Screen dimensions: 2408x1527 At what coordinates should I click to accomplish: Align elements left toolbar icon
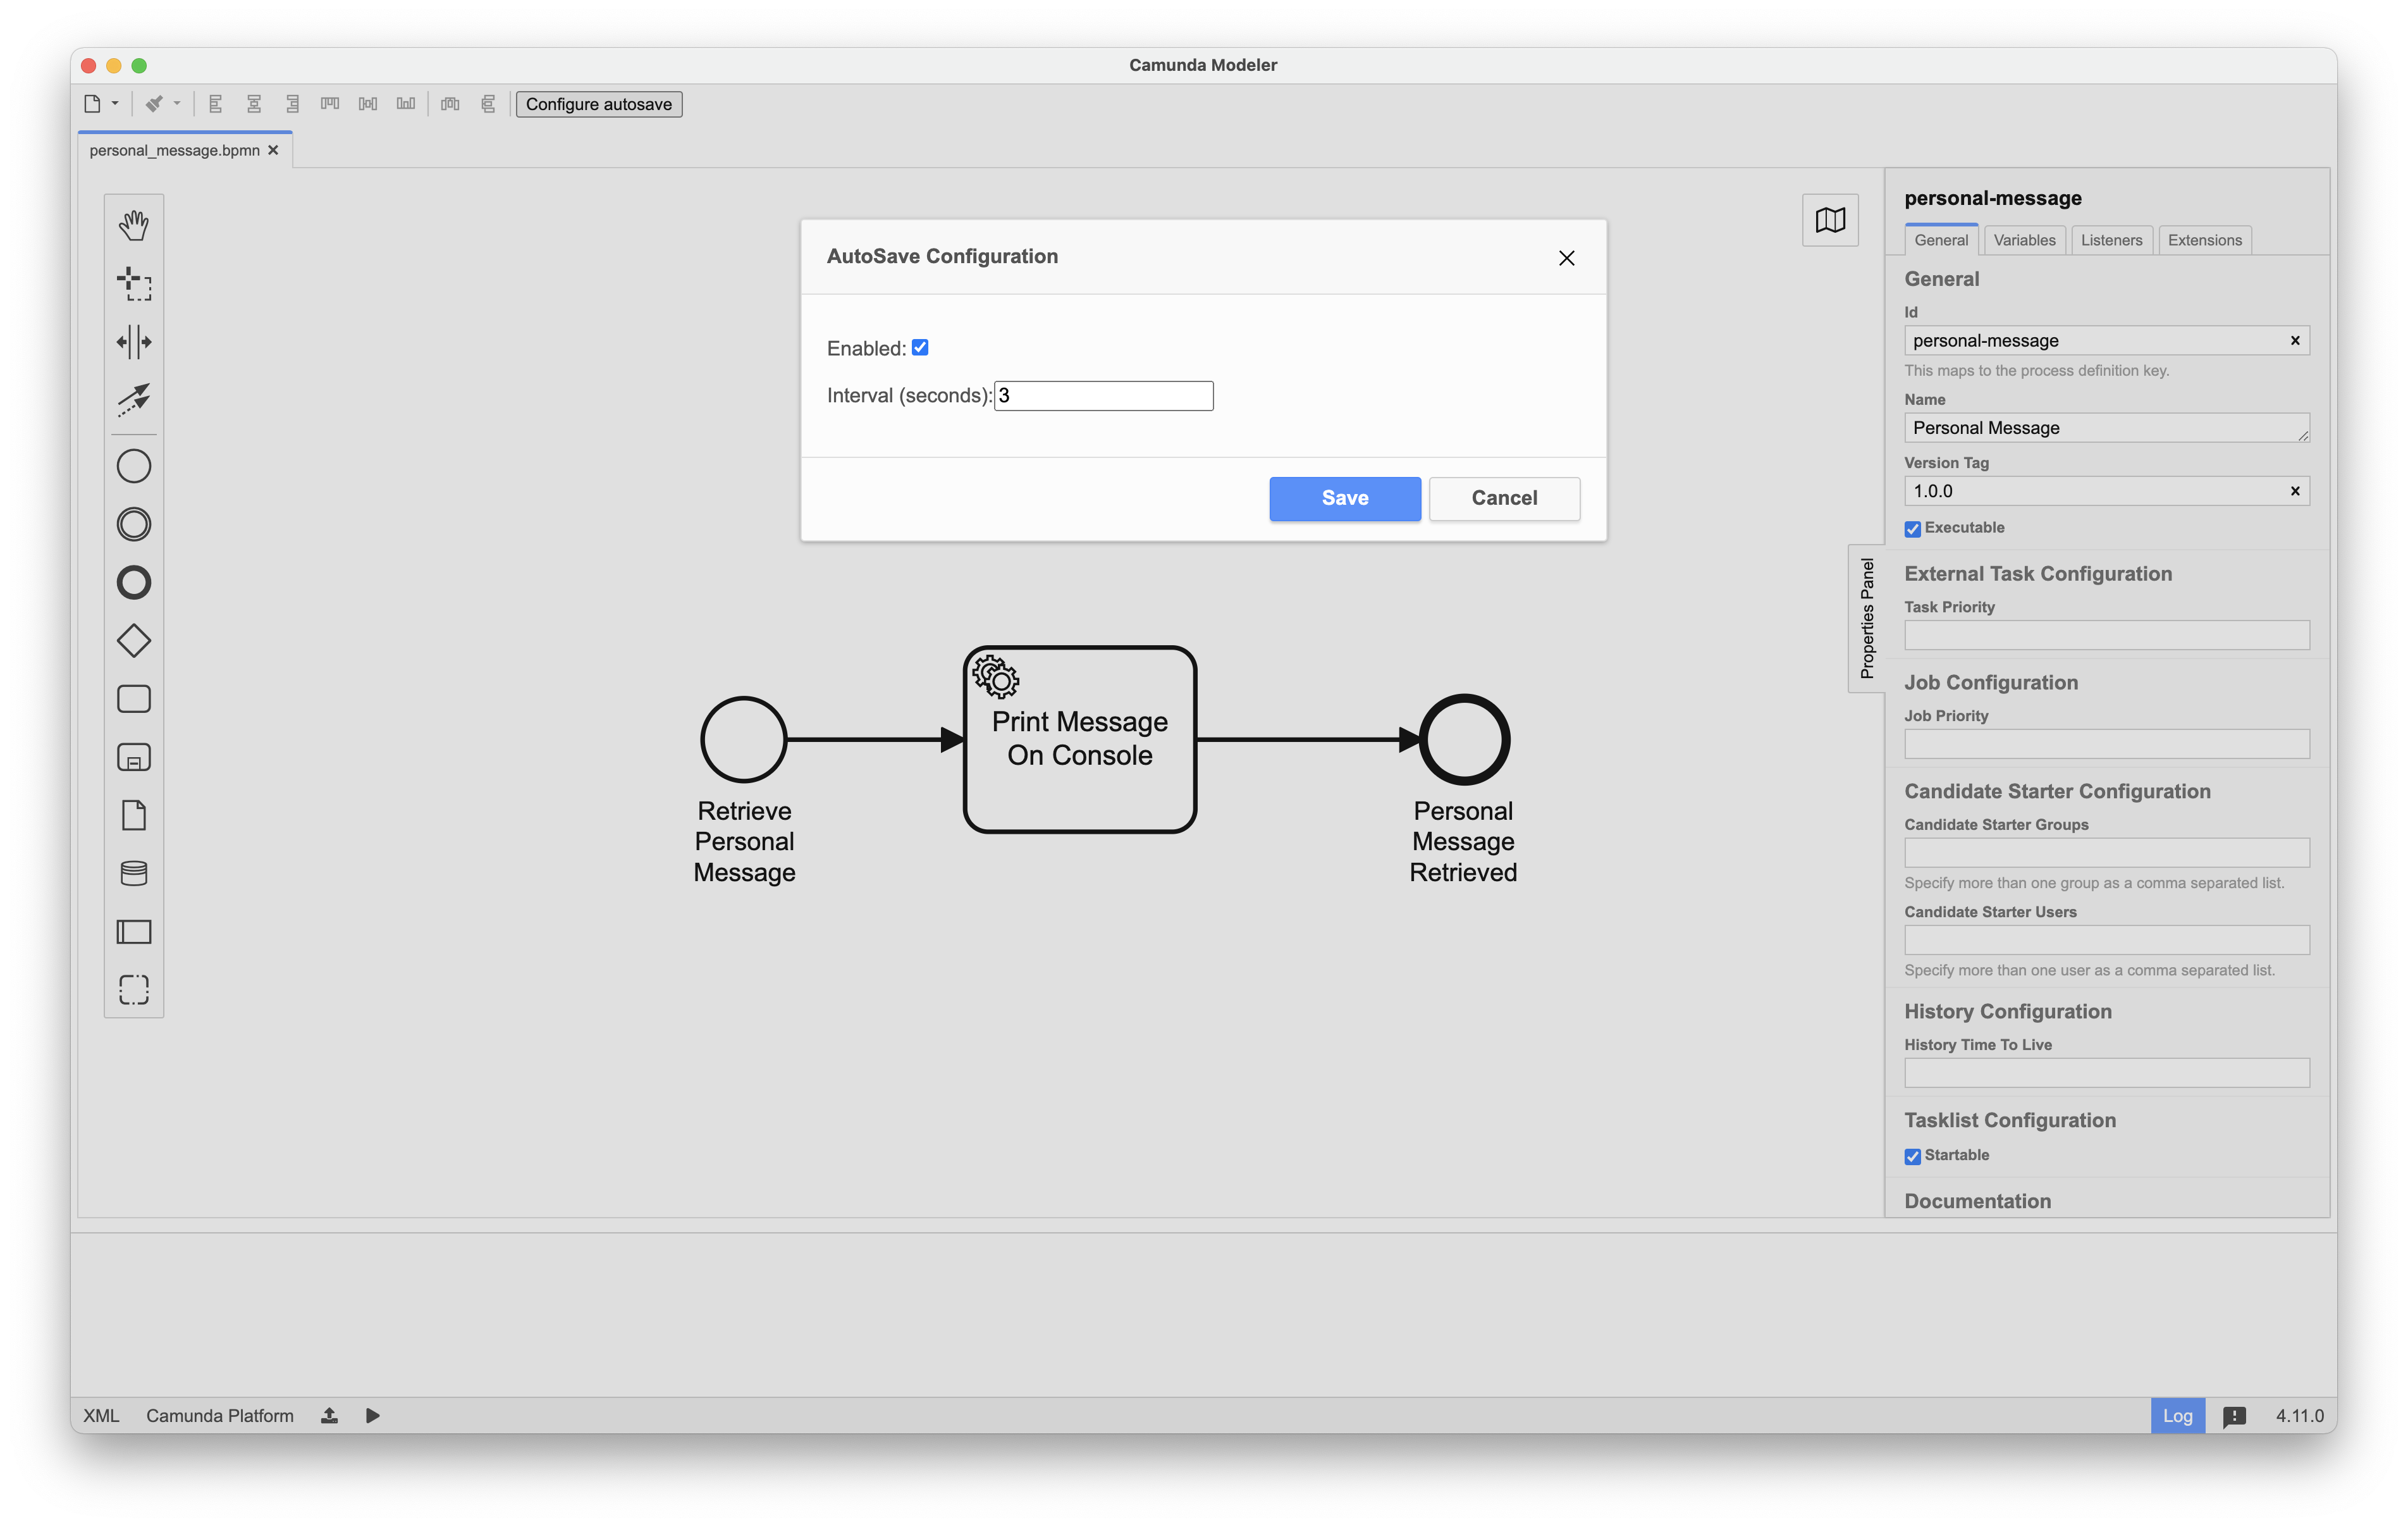(215, 103)
